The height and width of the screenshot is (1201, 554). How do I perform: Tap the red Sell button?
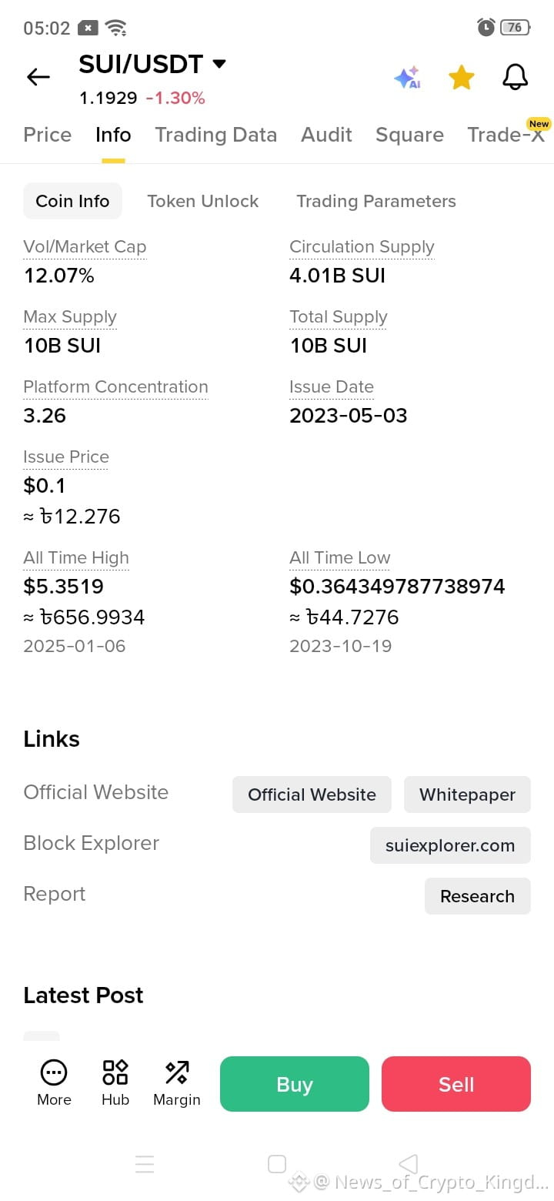456,1084
